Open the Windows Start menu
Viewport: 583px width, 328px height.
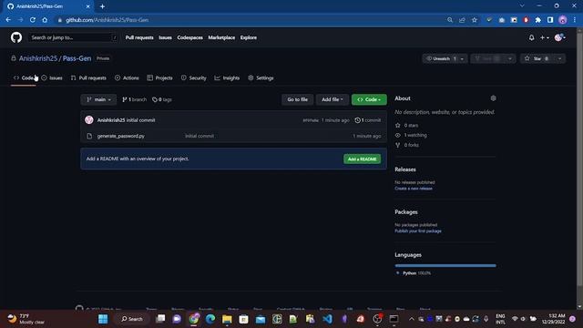pos(103,319)
